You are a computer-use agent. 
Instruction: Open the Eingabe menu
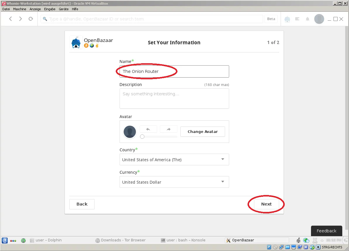(x=50, y=9)
